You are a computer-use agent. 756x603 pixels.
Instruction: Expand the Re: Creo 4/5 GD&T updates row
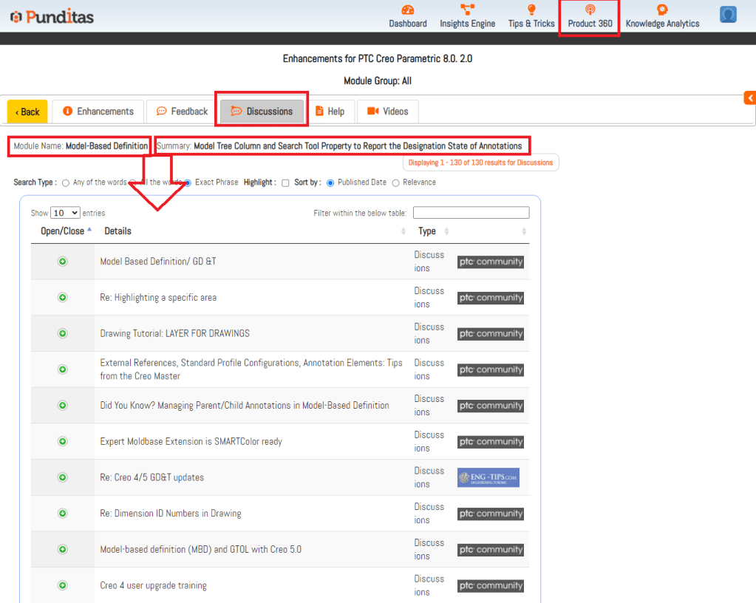pos(63,477)
